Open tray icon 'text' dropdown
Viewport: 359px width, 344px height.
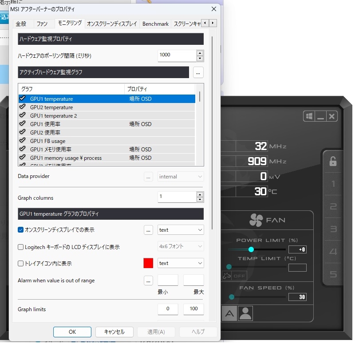tap(181, 263)
